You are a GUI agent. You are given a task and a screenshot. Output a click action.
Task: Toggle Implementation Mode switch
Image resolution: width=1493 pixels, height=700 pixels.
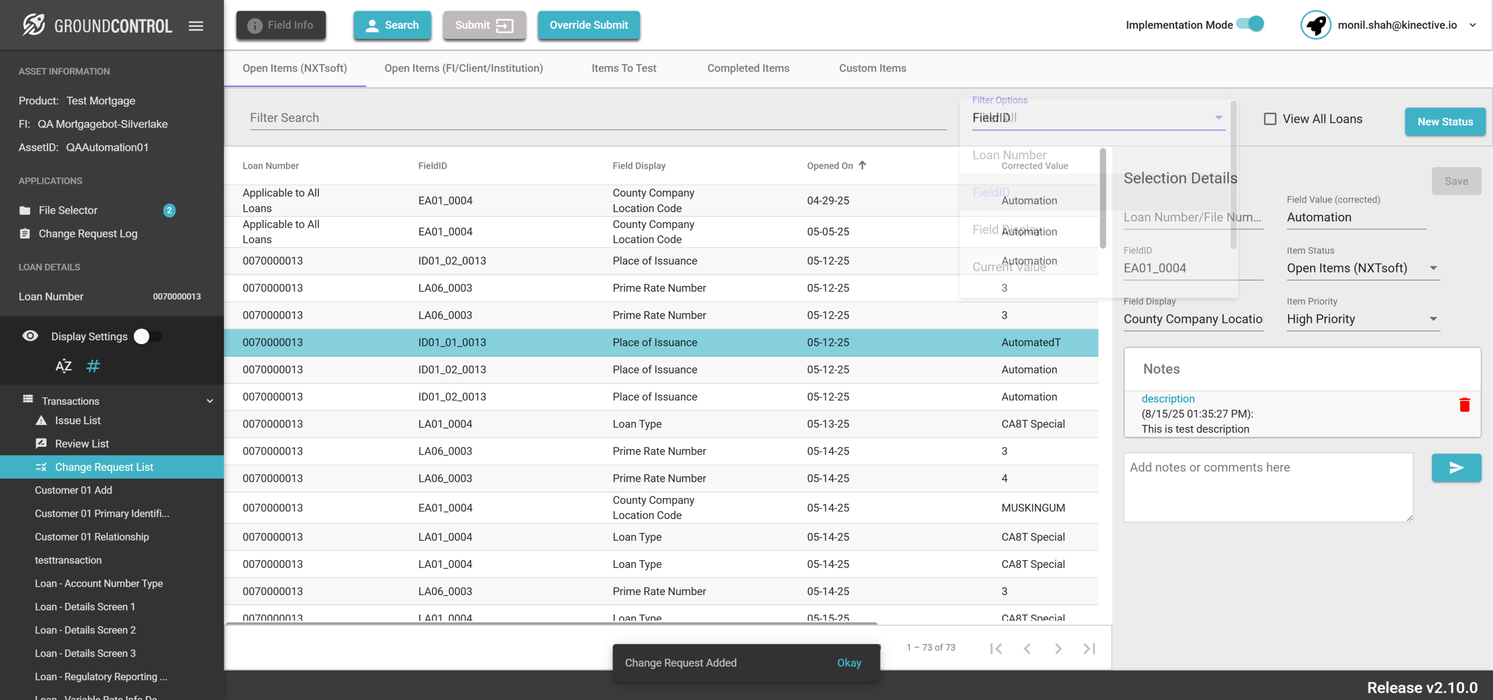tap(1250, 24)
